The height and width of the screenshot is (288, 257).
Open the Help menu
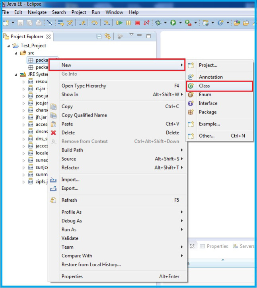(x=134, y=12)
